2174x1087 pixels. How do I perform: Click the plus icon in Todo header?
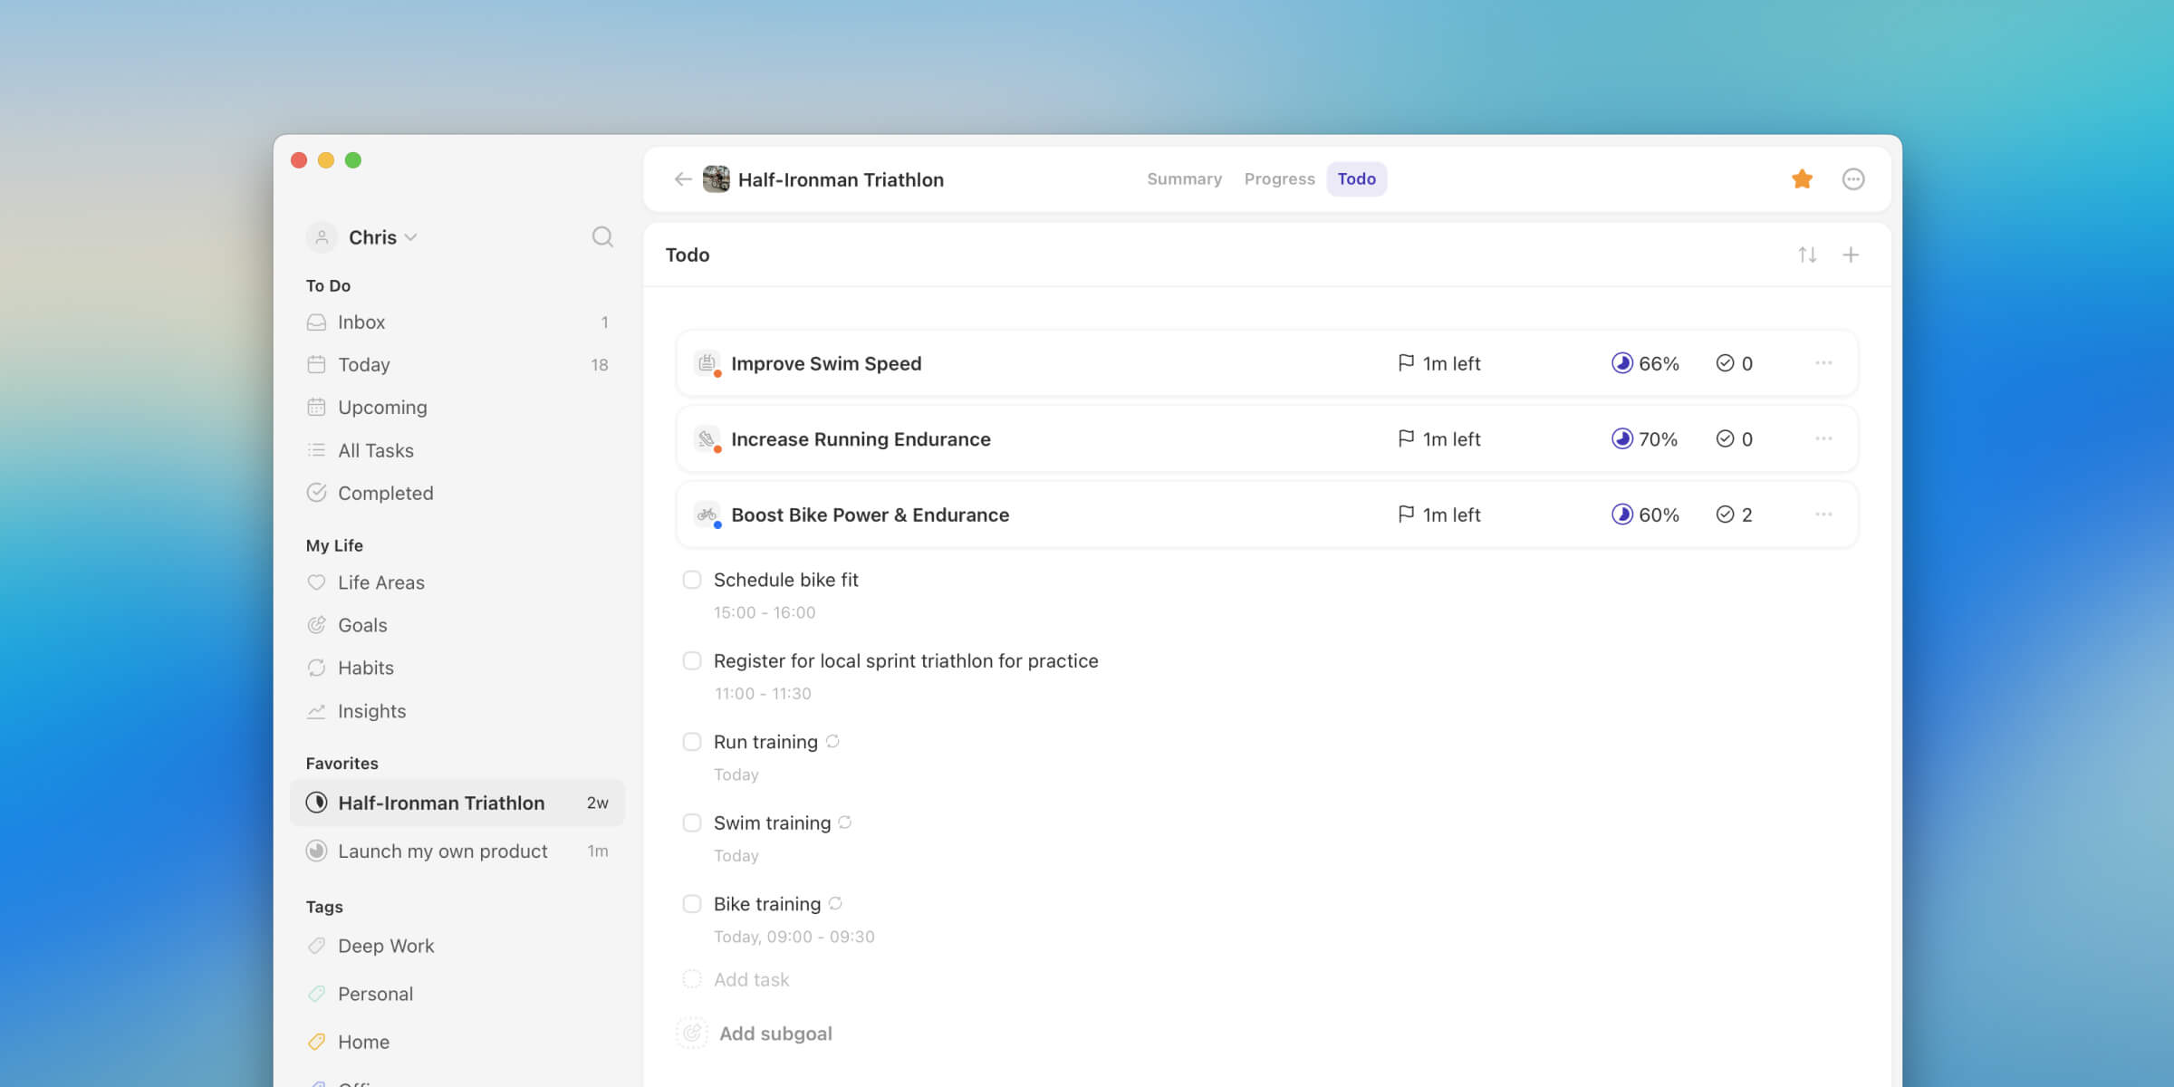(1851, 255)
